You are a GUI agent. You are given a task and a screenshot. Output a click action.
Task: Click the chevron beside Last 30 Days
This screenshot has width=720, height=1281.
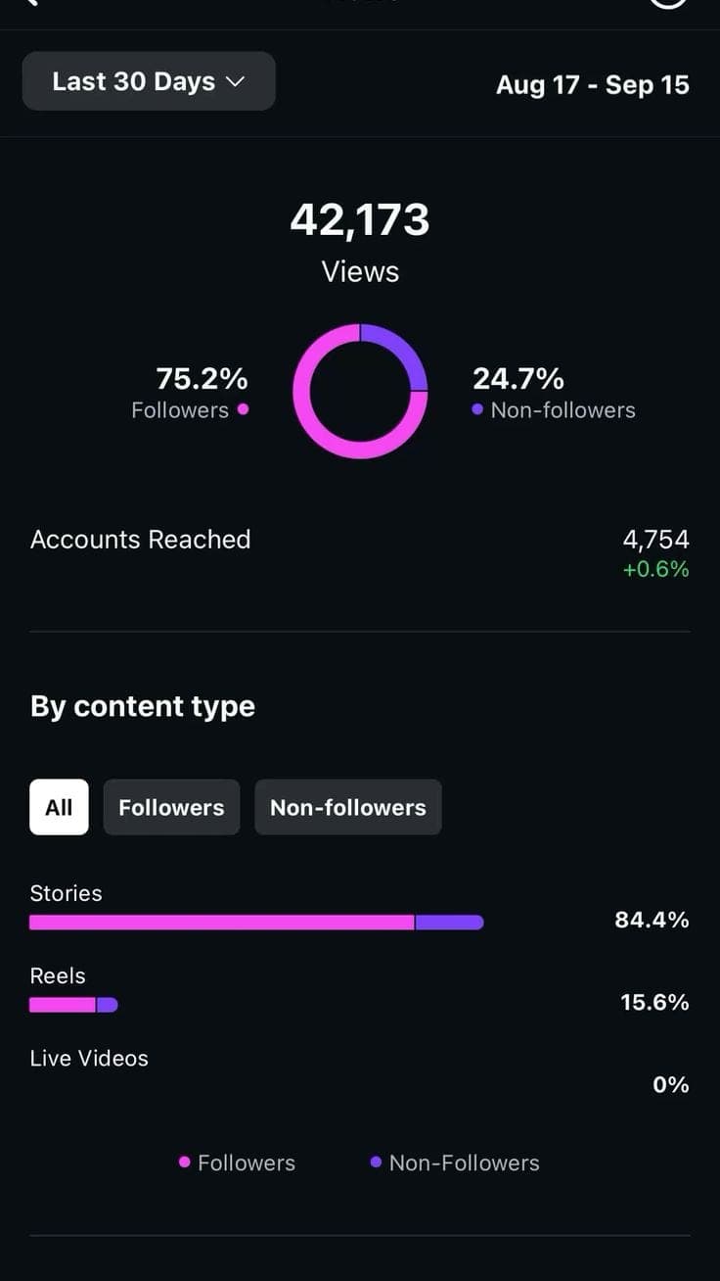(235, 81)
